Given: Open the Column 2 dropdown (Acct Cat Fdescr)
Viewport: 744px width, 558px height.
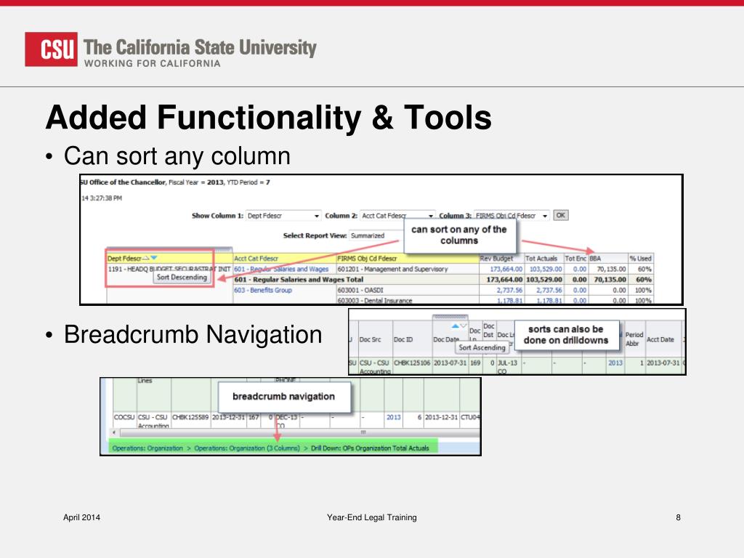Looking at the screenshot, I should tap(397, 215).
